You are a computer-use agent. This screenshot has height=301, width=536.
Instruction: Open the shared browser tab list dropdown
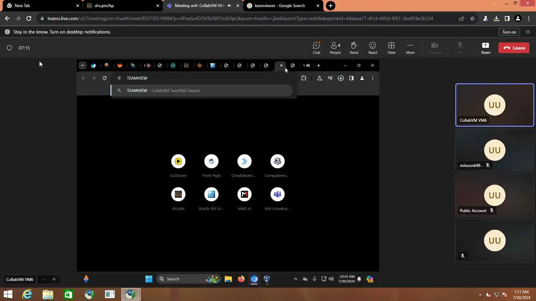(82, 66)
